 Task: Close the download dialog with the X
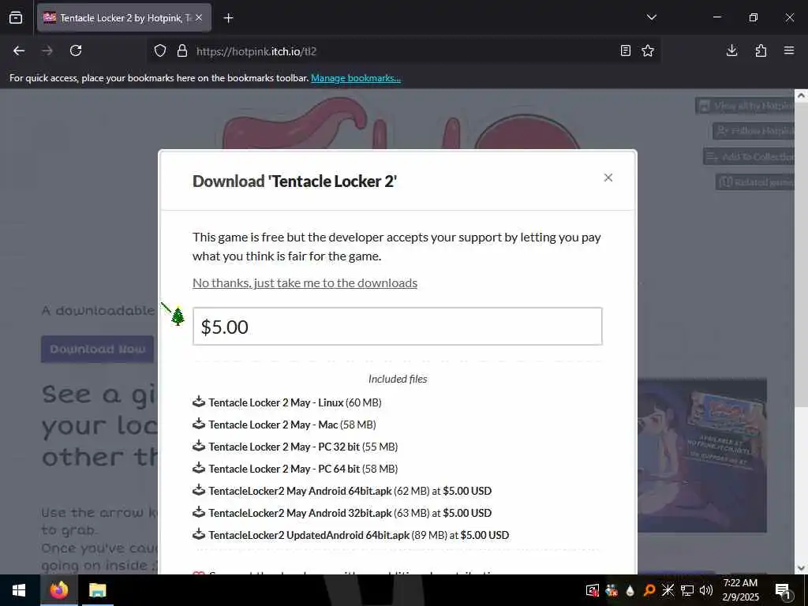[608, 178]
